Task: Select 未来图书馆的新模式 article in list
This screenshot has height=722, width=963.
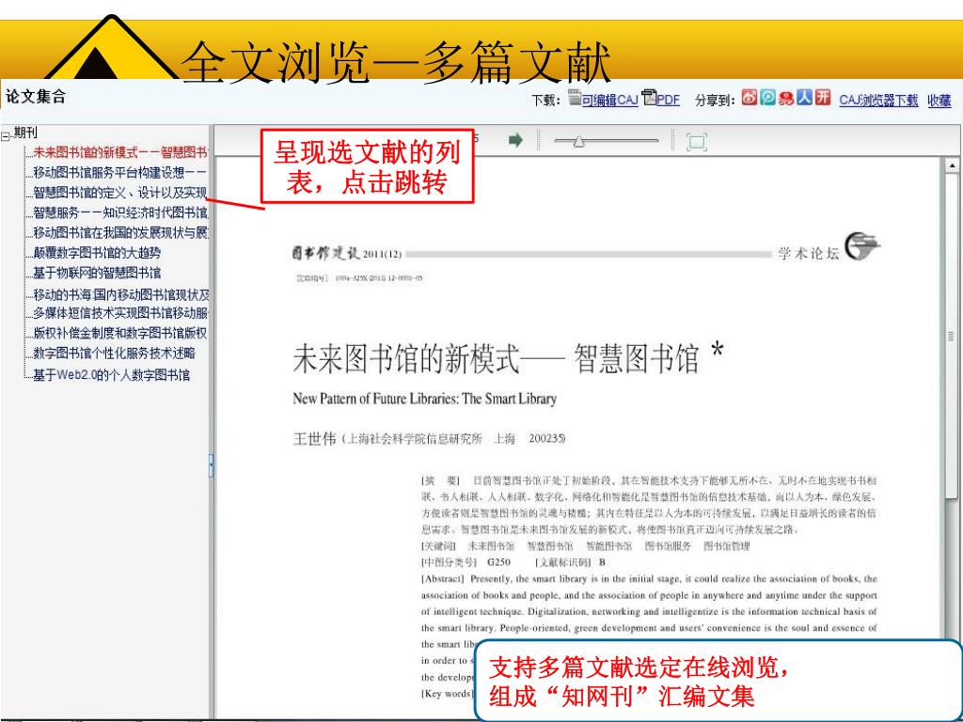Action: click(119, 151)
